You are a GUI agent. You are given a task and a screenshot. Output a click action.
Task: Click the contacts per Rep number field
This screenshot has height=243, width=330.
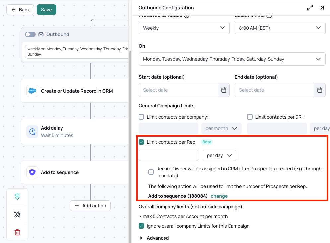[x=168, y=155]
